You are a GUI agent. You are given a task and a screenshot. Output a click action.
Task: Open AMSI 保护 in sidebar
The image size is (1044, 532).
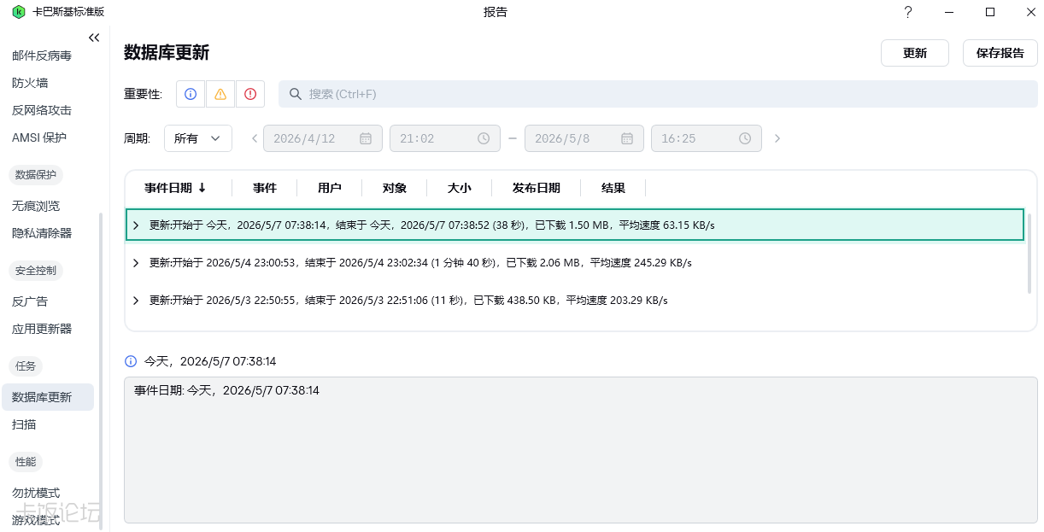pos(39,137)
